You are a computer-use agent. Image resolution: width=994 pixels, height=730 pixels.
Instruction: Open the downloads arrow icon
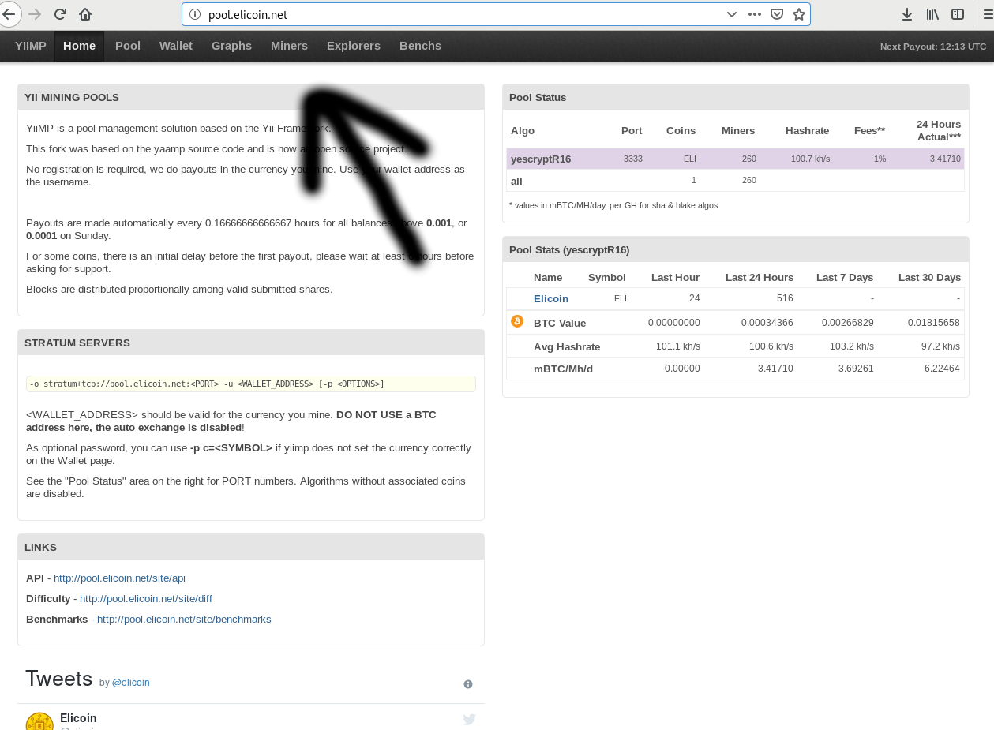tap(907, 14)
